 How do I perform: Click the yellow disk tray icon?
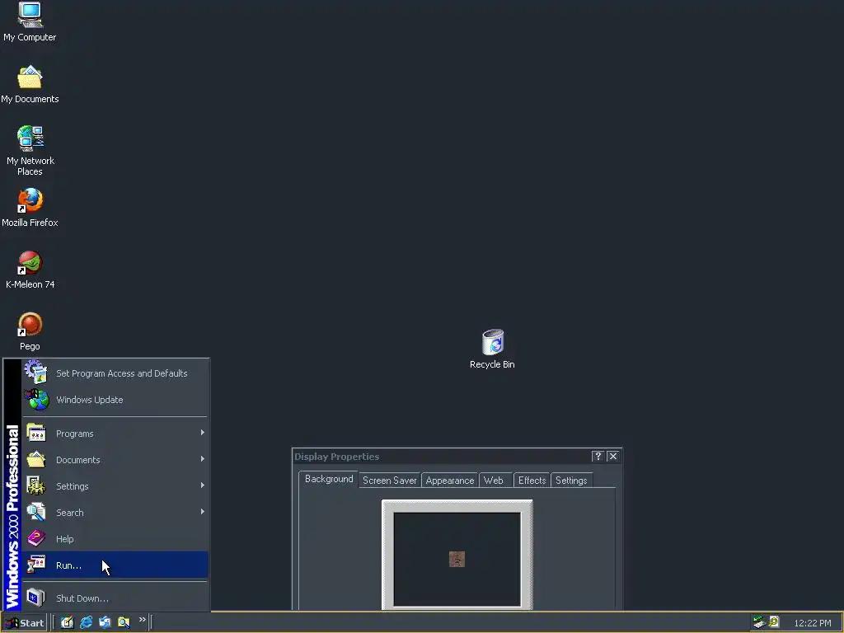(x=774, y=621)
